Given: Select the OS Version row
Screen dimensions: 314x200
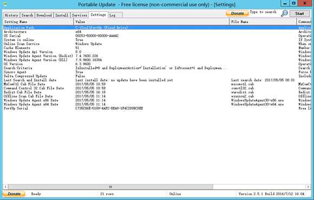Looking at the screenshot, I should point(157,64).
